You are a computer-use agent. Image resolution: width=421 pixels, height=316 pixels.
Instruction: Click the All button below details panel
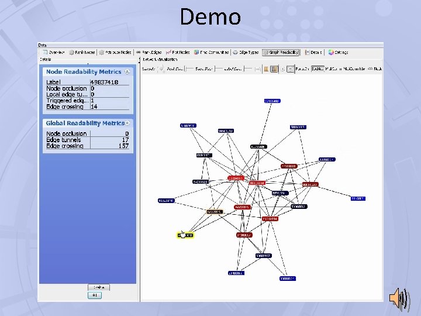tap(95, 296)
